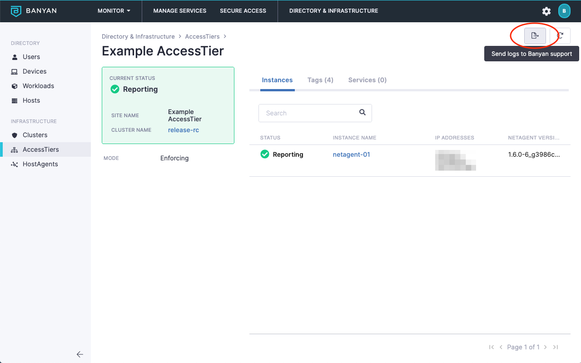The width and height of the screenshot is (581, 363).
Task: Click AccessTiers breadcrumb link
Action: point(203,36)
